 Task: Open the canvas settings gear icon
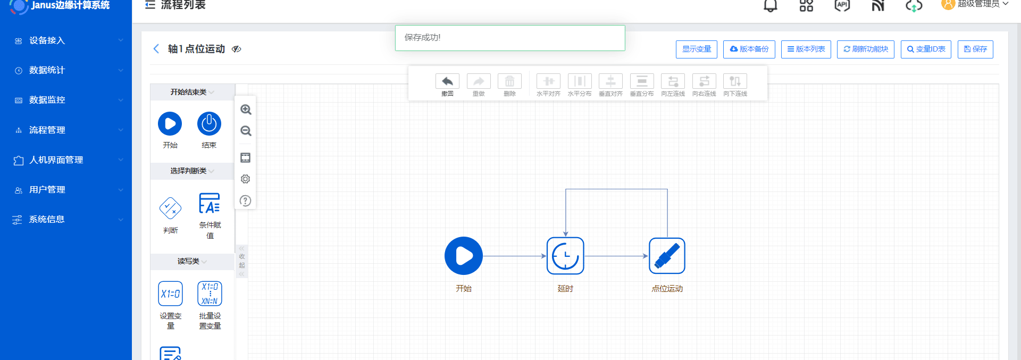245,179
